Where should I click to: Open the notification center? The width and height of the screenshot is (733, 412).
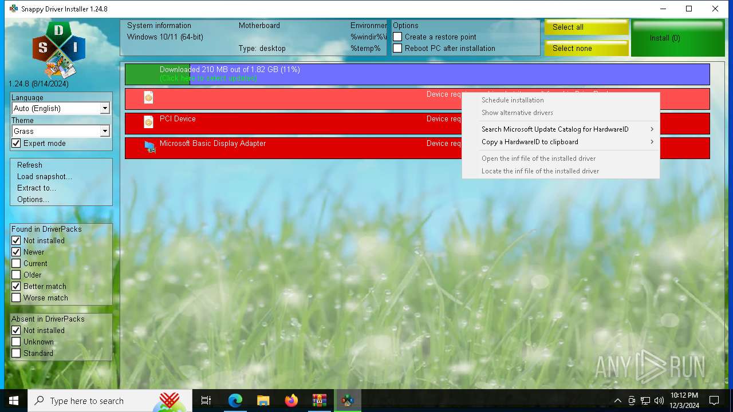tap(714, 401)
